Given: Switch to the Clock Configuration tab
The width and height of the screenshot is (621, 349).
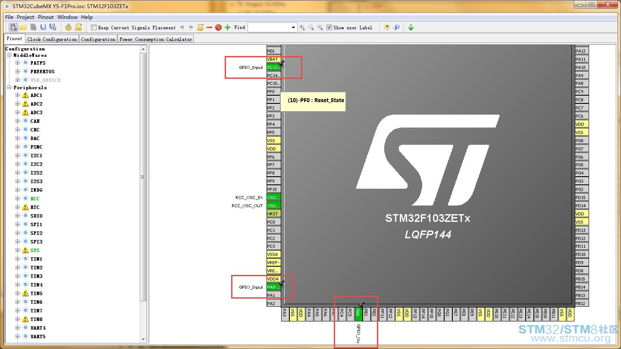Looking at the screenshot, I should click(x=52, y=39).
